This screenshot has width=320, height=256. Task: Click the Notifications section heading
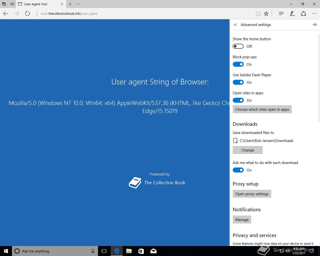pyautogui.click(x=247, y=209)
